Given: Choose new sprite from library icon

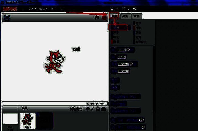Looking at the screenshot, I should click(x=88, y=109).
